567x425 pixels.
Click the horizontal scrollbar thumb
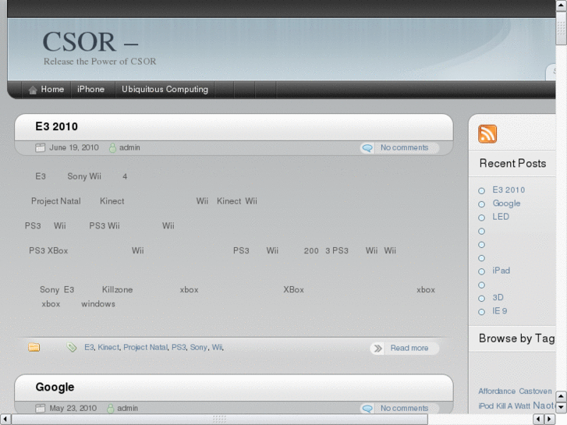(219, 420)
